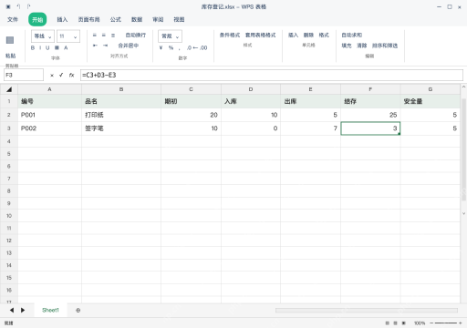Switch to the Review (审阅) tab
Image resolution: width=467 pixels, height=328 pixels.
[158, 19]
